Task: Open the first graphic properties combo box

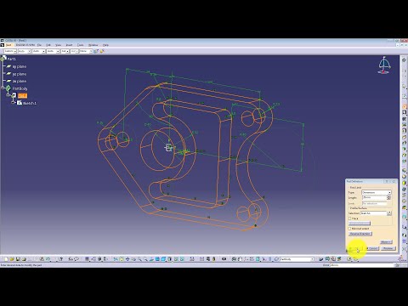Action: pyautogui.click(x=10, y=51)
